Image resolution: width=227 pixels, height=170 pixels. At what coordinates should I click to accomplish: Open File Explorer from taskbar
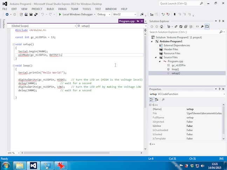[20, 166]
